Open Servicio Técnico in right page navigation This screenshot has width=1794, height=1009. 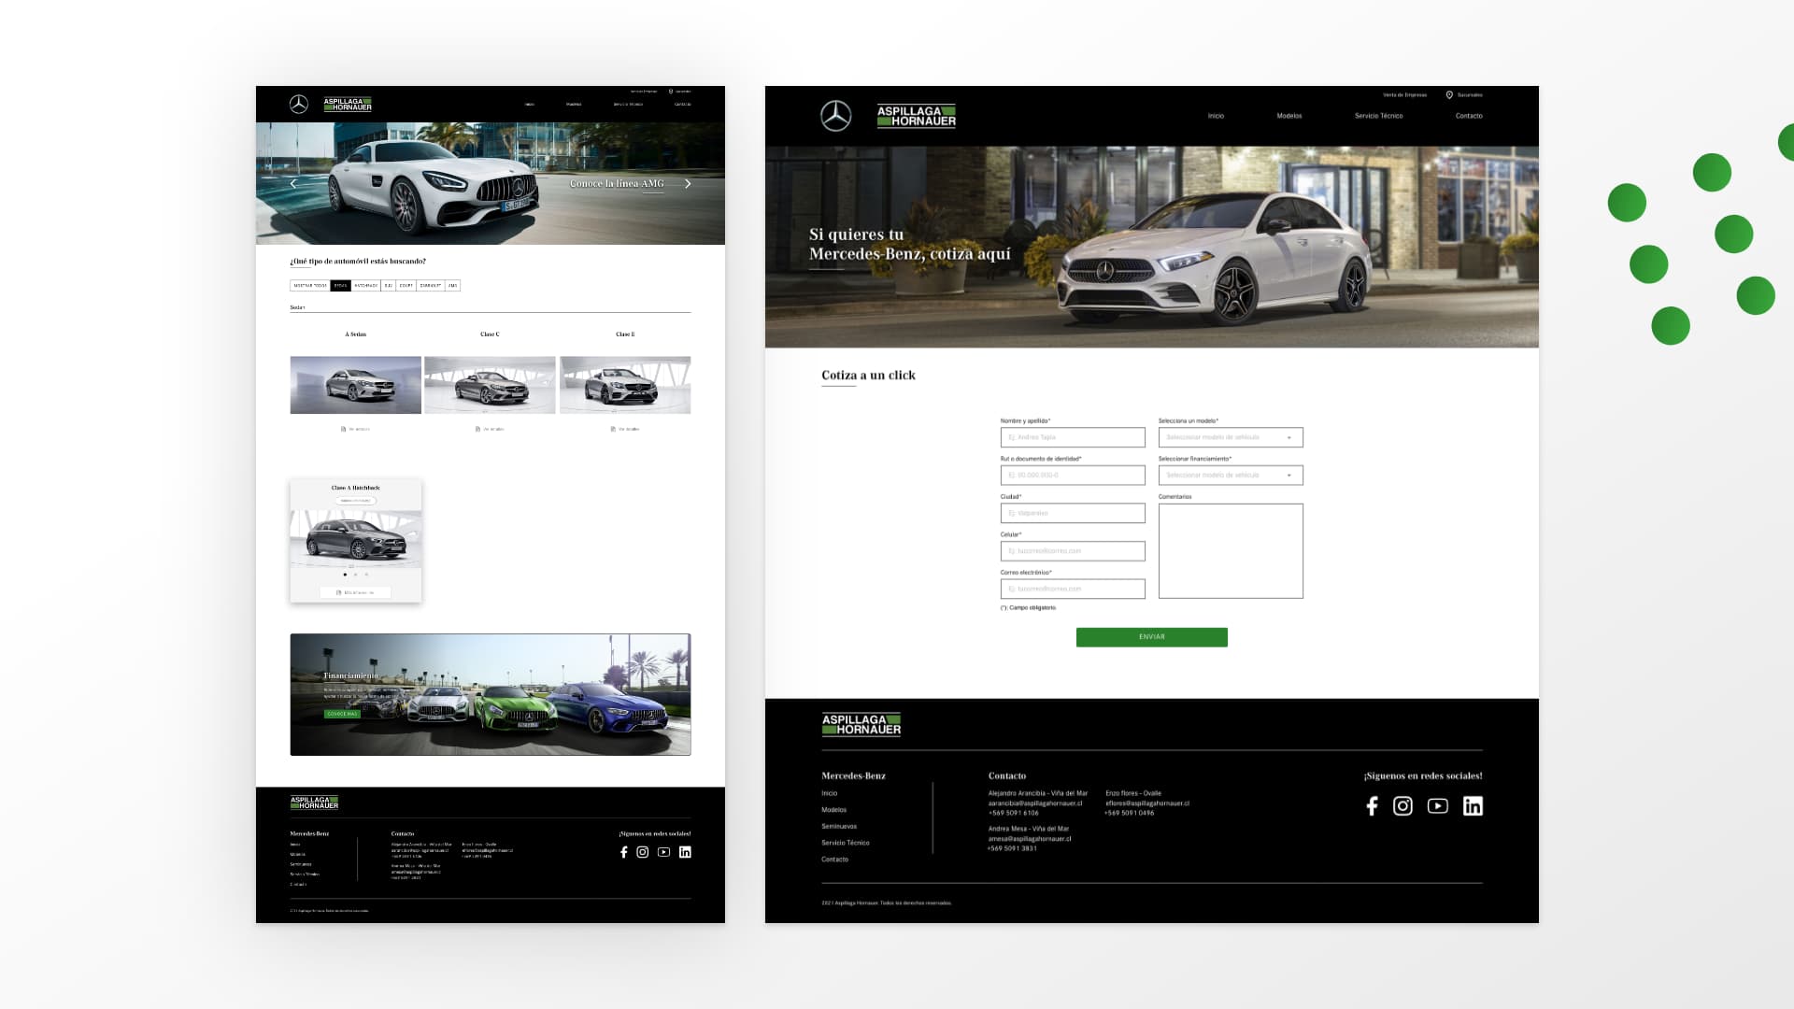pyautogui.click(x=1379, y=116)
